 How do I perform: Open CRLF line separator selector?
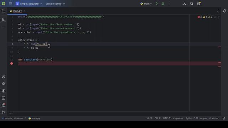[x=157, y=118]
